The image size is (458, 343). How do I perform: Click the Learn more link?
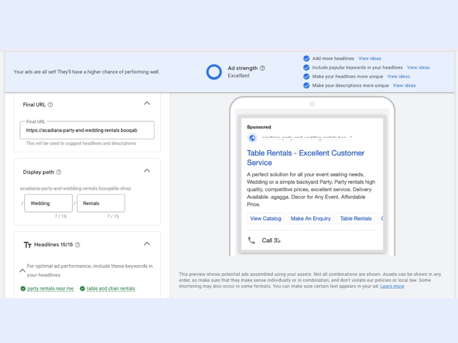[x=392, y=286]
